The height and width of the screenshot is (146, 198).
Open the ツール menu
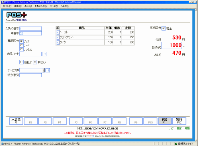click(54, 6)
